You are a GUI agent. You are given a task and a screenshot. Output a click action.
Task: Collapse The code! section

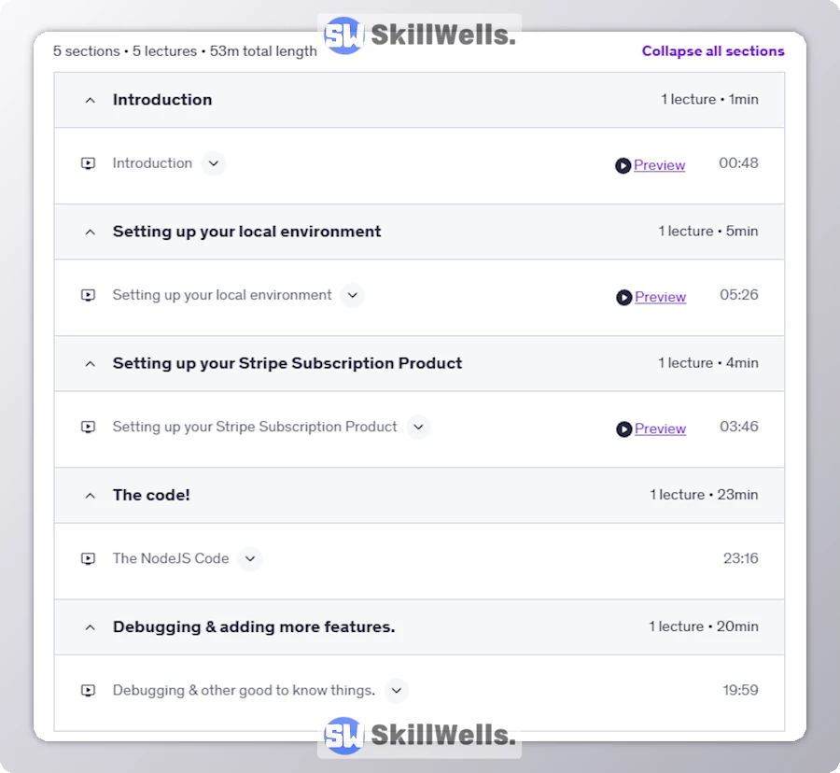tap(91, 496)
